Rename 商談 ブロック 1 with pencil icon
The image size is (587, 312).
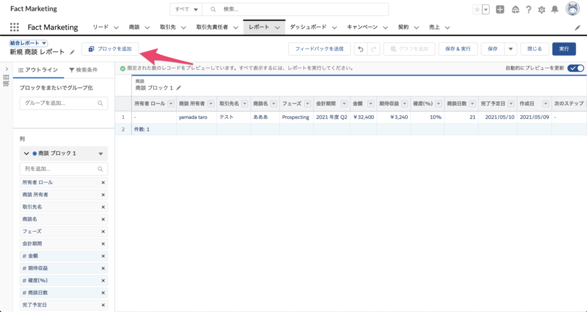[x=179, y=88]
